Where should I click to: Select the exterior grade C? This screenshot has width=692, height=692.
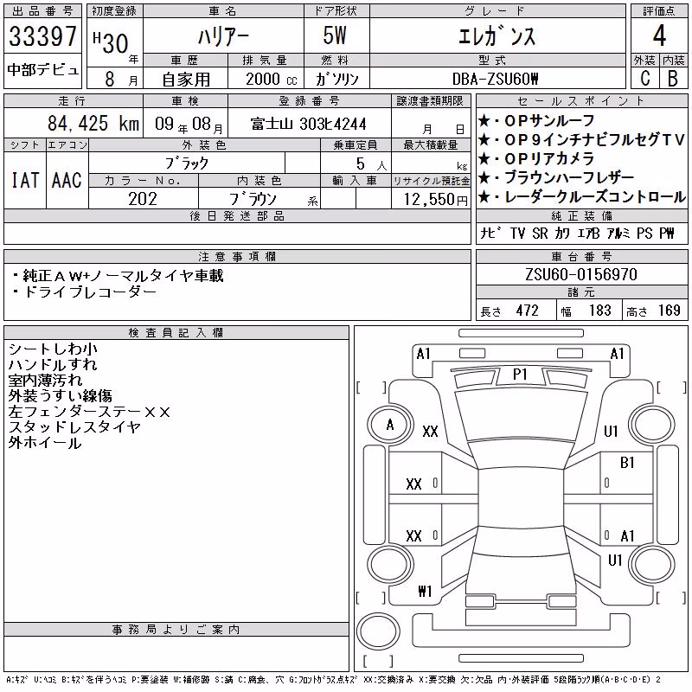[644, 79]
